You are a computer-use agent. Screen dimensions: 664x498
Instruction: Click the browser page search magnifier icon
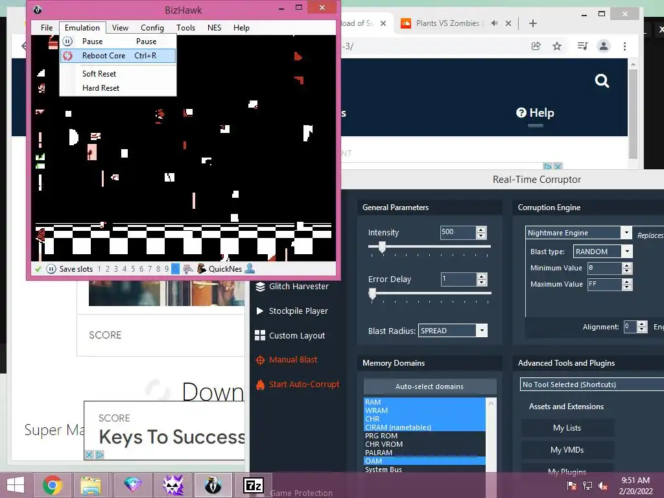coord(602,80)
